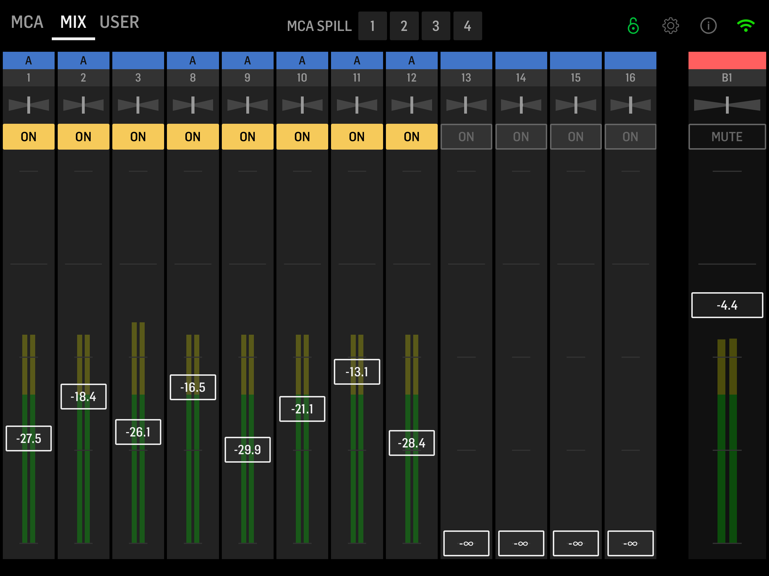Turn off channel 10 ON button
The image size is (769, 576).
coord(302,136)
